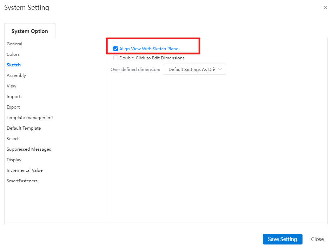The image size is (332, 248).
Task: Go to Assembly settings
Action: [16, 76]
